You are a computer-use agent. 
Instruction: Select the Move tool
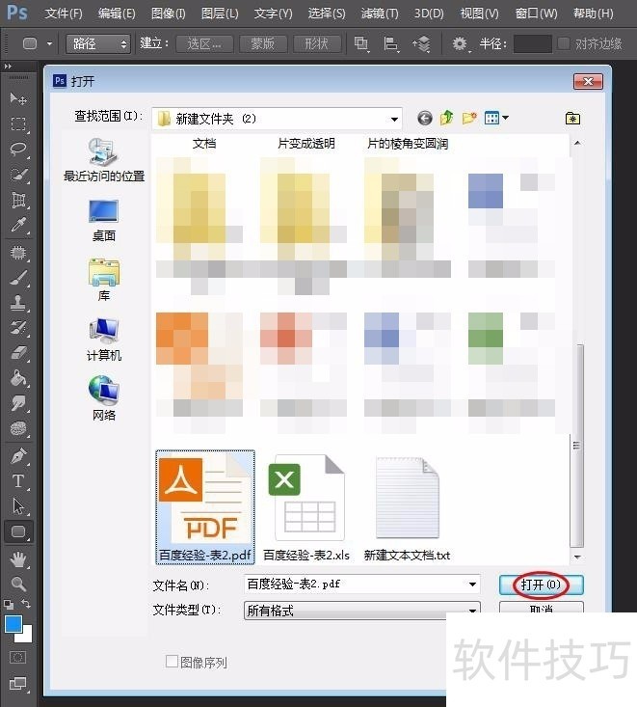(18, 98)
